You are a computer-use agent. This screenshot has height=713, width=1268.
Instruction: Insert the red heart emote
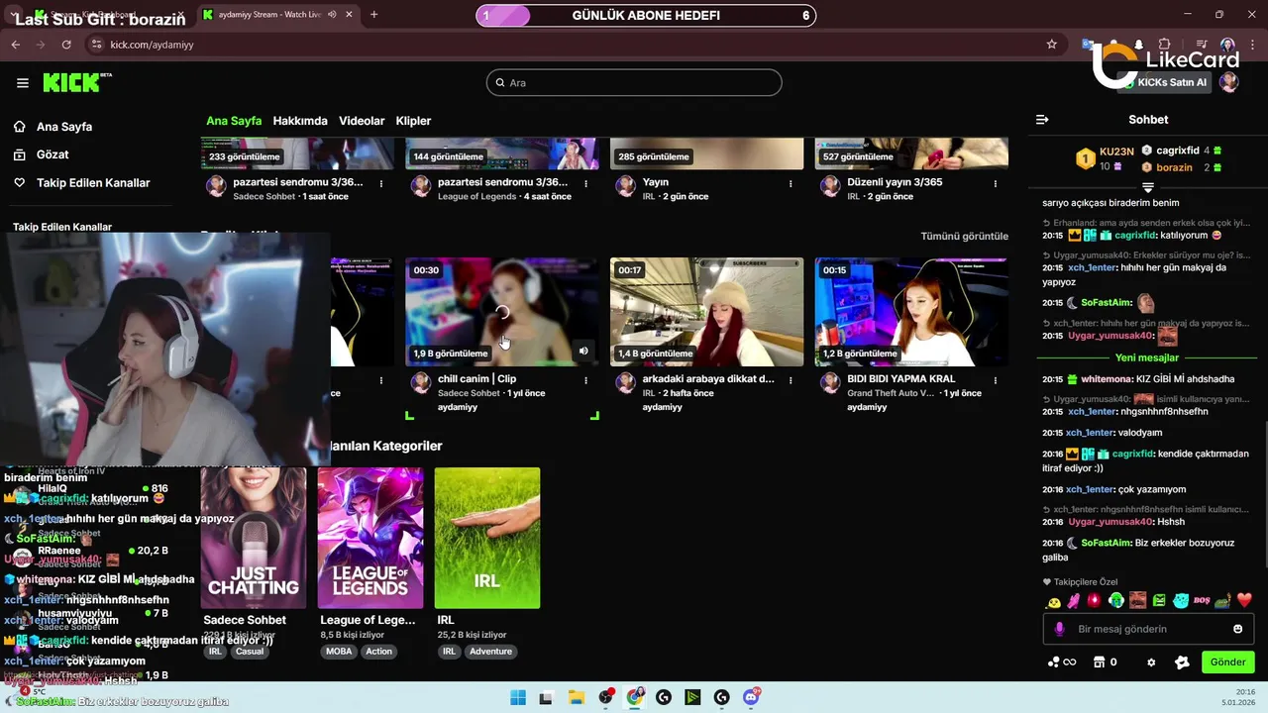tap(1245, 600)
